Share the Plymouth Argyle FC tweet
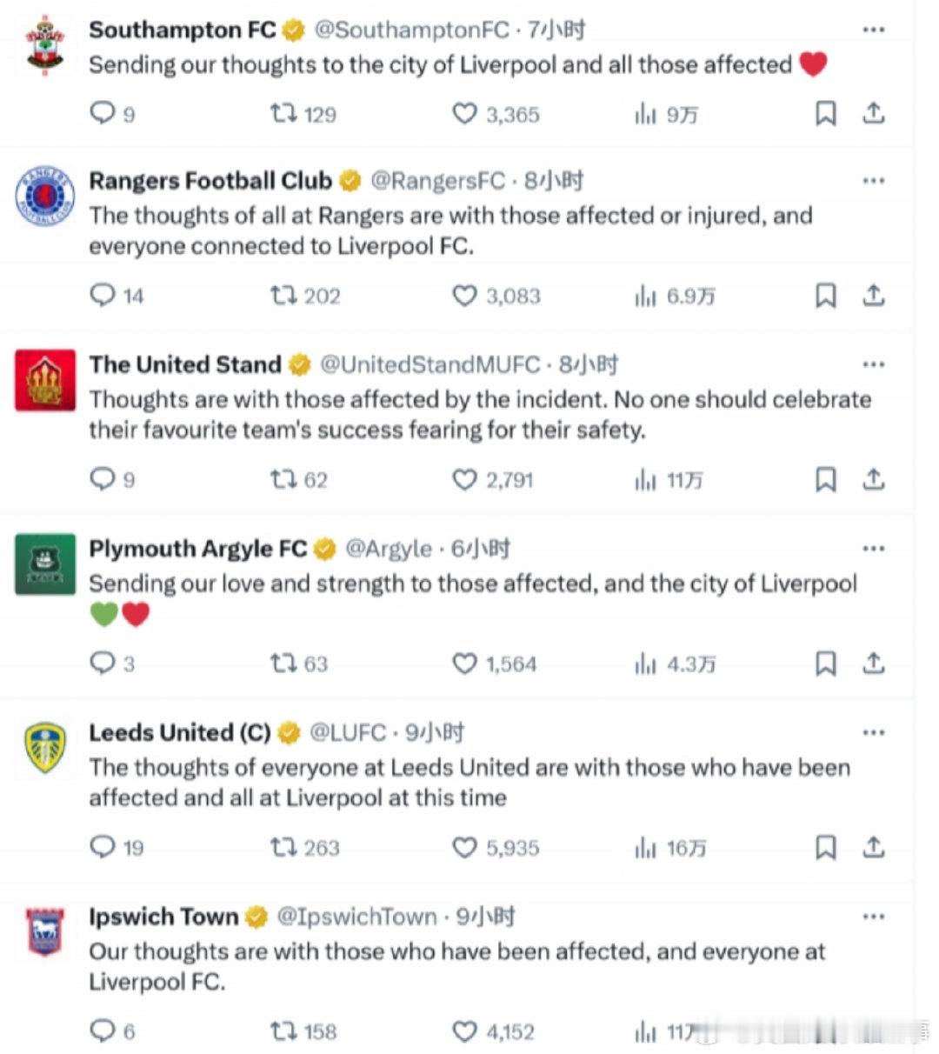 (x=873, y=664)
